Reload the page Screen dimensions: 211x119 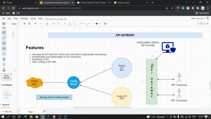(13, 8)
